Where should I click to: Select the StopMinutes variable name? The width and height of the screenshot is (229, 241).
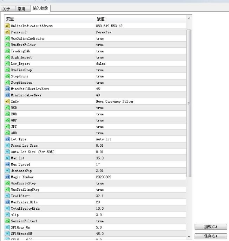click(21, 83)
